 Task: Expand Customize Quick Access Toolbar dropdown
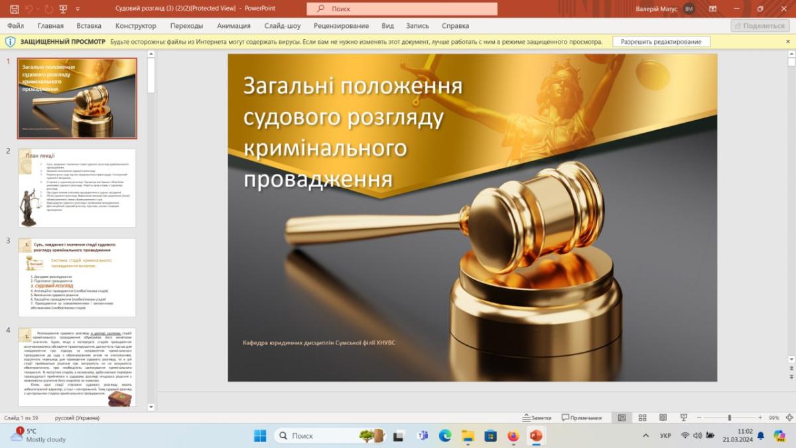point(78,9)
